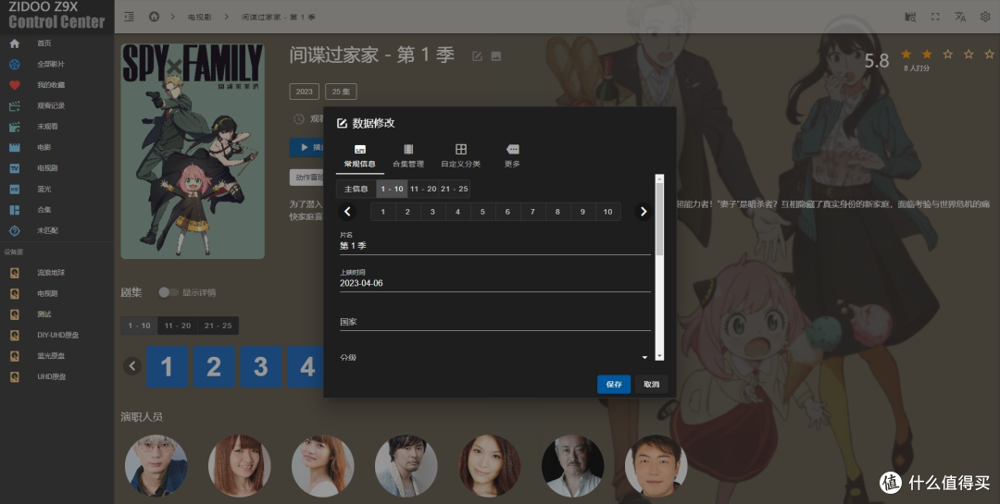Viewport: 1000px width, 504px height.
Task: Select 11 - 20 range on background page
Action: coord(177,326)
